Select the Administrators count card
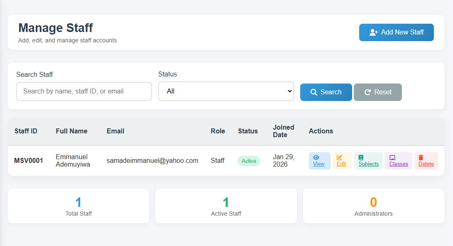 point(373,206)
